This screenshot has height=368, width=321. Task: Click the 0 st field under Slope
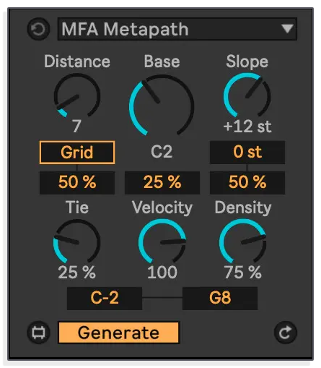click(247, 153)
